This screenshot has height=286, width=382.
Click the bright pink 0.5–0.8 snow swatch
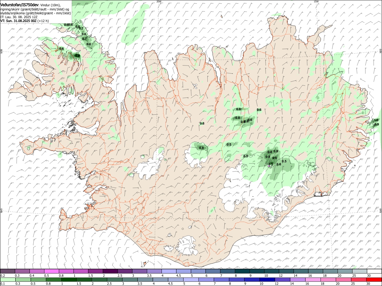pyautogui.click(x=51, y=271)
